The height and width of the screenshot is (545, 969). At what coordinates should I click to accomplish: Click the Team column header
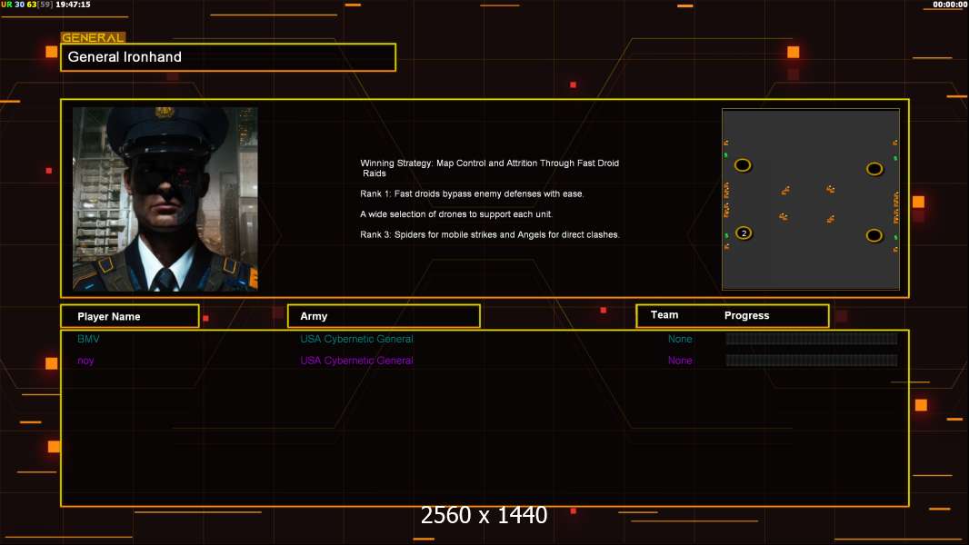click(x=664, y=315)
